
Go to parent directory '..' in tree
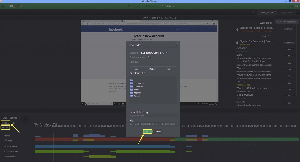[x=132, y=80]
